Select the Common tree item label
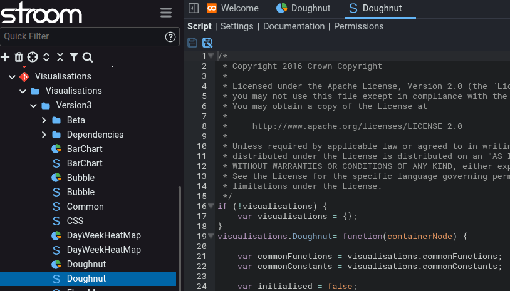This screenshot has height=291, width=510. (85, 207)
